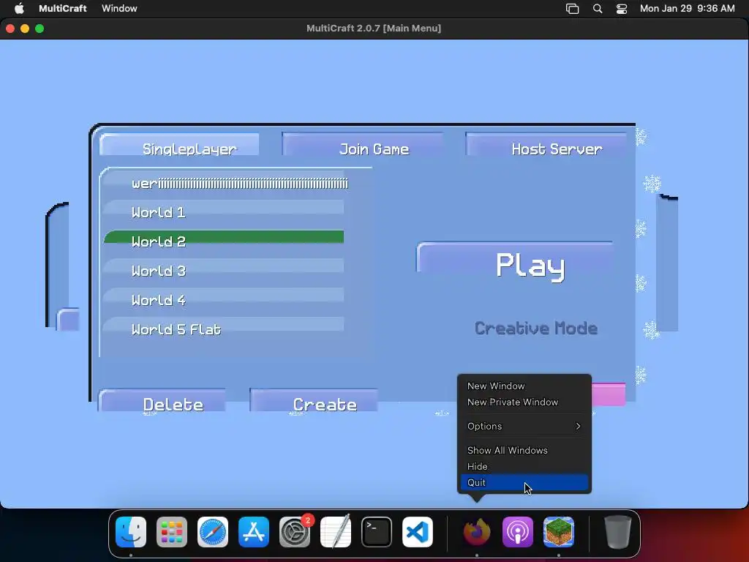This screenshot has height=562, width=749.
Task: Switch to the Singleplayer tab
Action: (x=180, y=146)
